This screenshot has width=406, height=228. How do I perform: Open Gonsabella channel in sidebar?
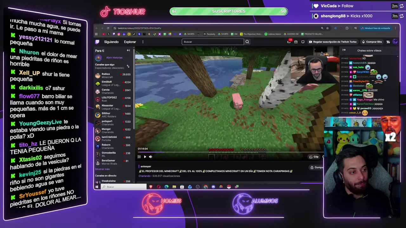[x=113, y=154]
